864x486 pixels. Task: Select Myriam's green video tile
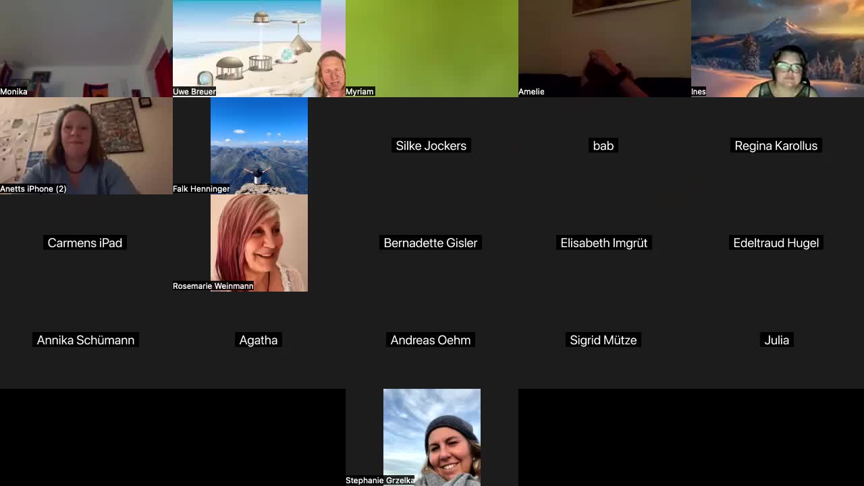[x=432, y=49]
